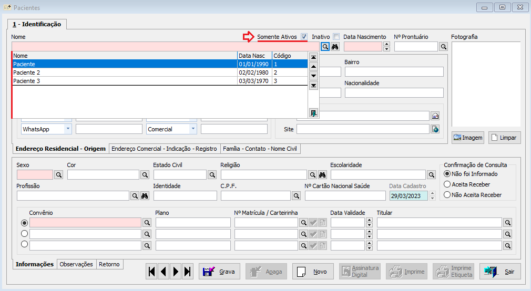Screen dimensions: 531x291
Task: Open WhatsApp phone type dropdown
Action: [x=68, y=129]
